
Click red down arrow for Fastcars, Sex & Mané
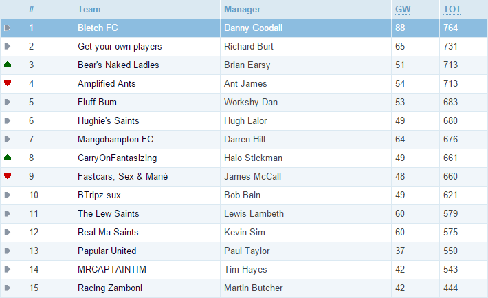[8, 175]
